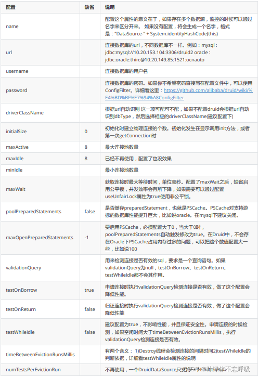Select the 'testOnReturn' row label

click(21, 309)
